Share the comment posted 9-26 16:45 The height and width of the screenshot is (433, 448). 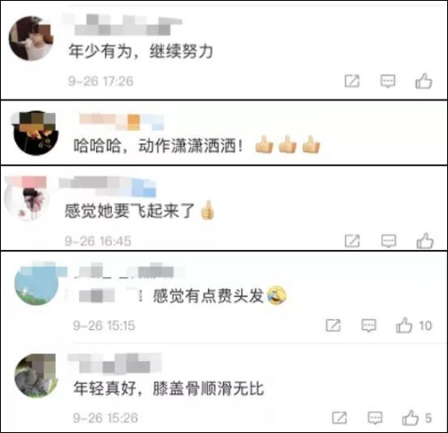[352, 241]
